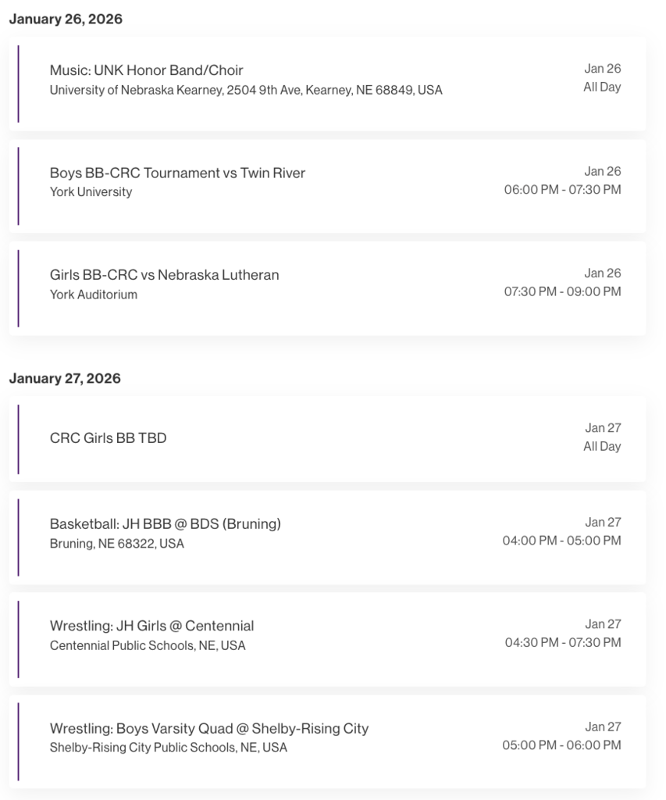Click the York University location text
The width and height of the screenshot is (666, 800).
91,192
